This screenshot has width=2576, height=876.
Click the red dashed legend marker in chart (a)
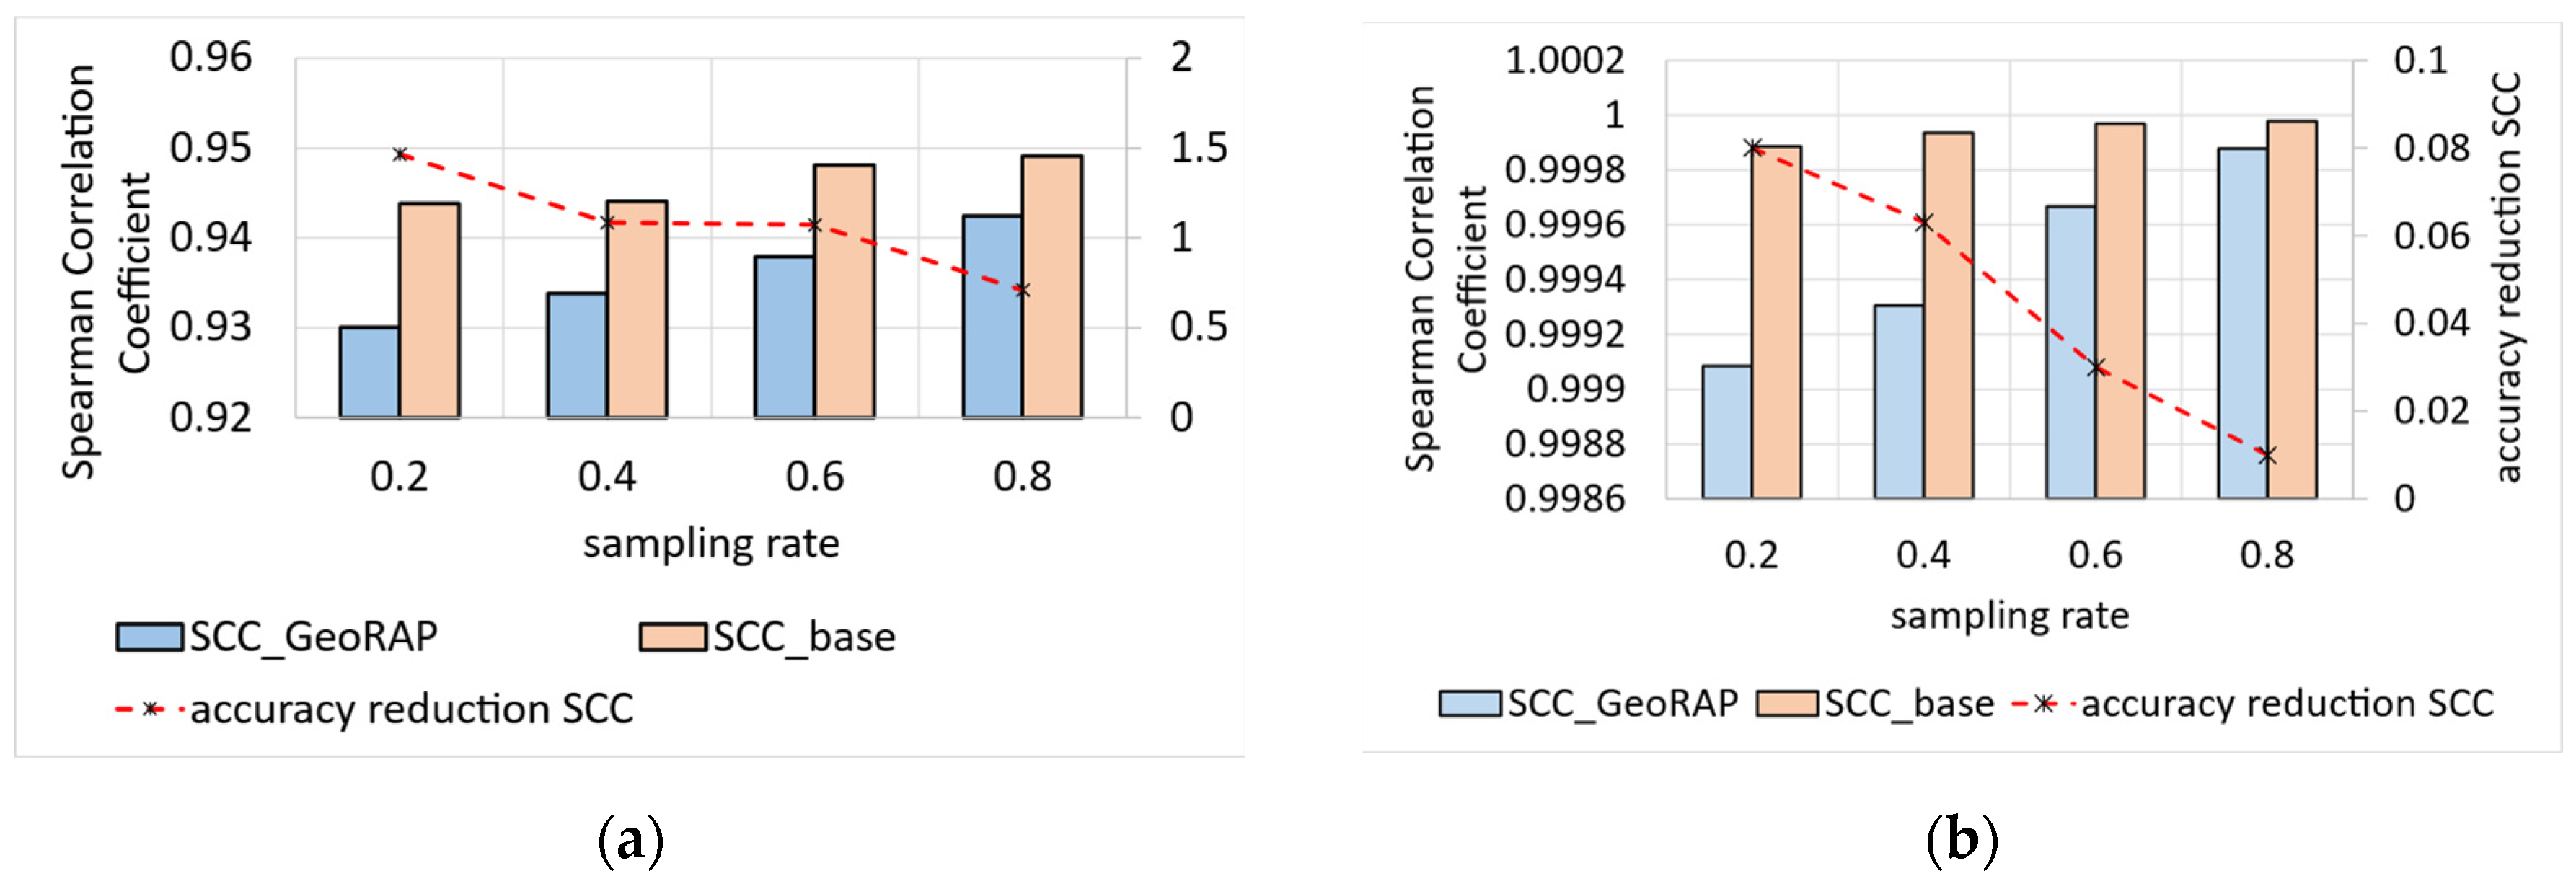pyautogui.click(x=151, y=709)
